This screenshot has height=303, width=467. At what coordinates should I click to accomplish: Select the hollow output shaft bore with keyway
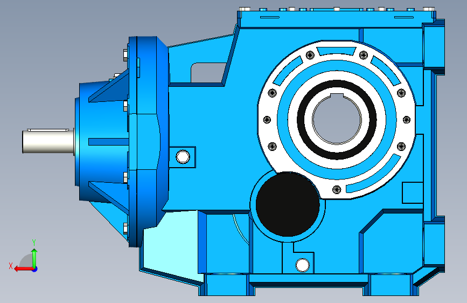click(x=337, y=119)
